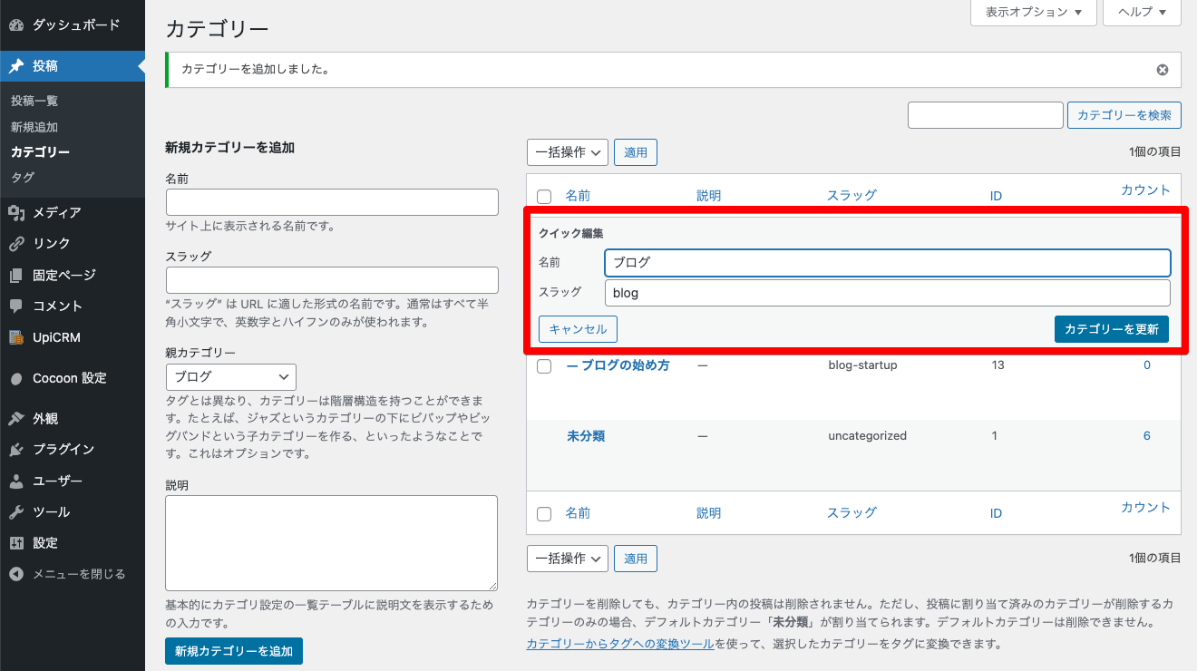Image resolution: width=1197 pixels, height=671 pixels.
Task: Open the Dashboard gauge icon
Action: [16, 25]
